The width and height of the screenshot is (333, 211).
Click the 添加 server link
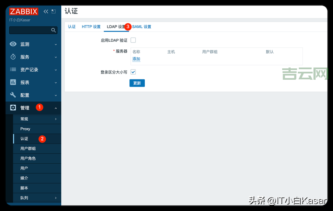tap(136, 59)
